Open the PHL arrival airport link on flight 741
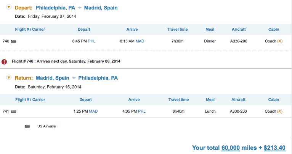The height and width of the screenshot is (154, 292). [142, 111]
